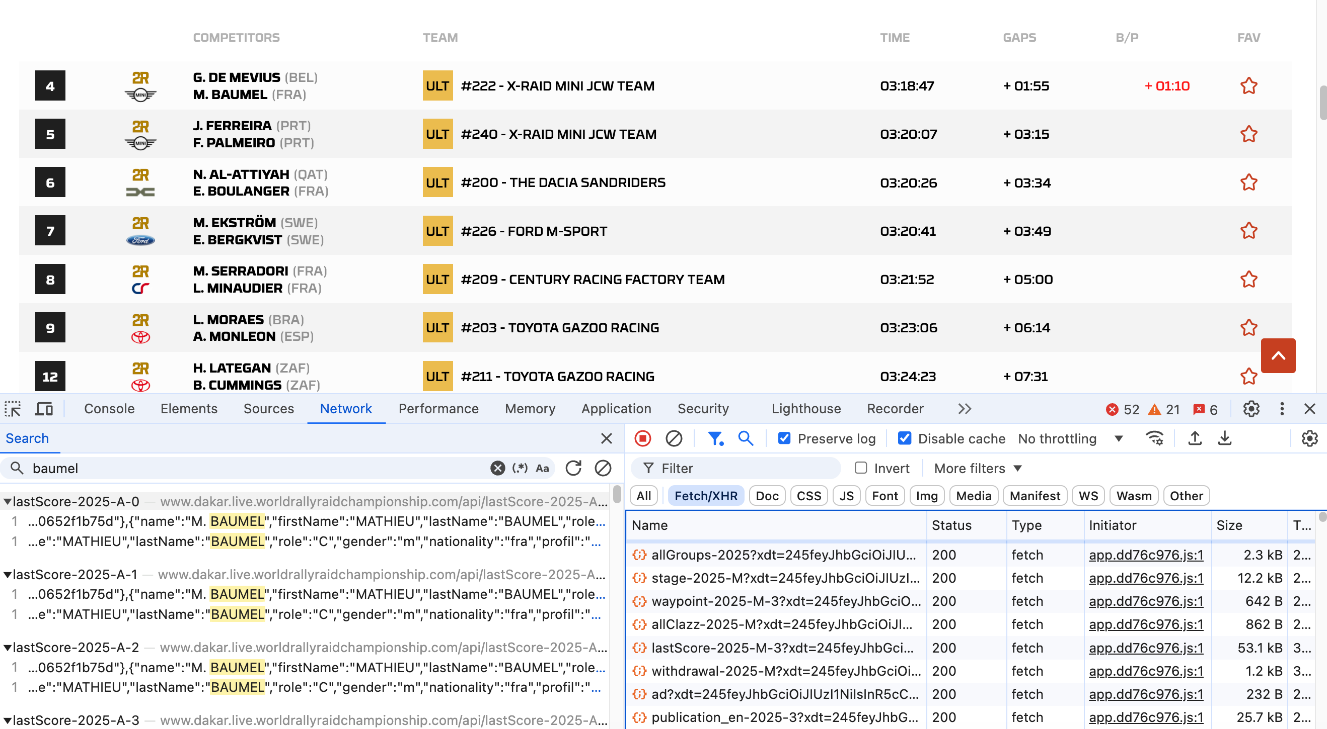Open the No throttling dropdown
This screenshot has width=1327, height=729.
(1069, 438)
